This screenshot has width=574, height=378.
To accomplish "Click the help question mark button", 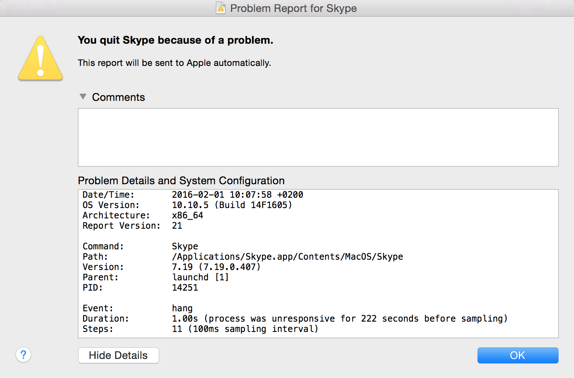I will (23, 355).
